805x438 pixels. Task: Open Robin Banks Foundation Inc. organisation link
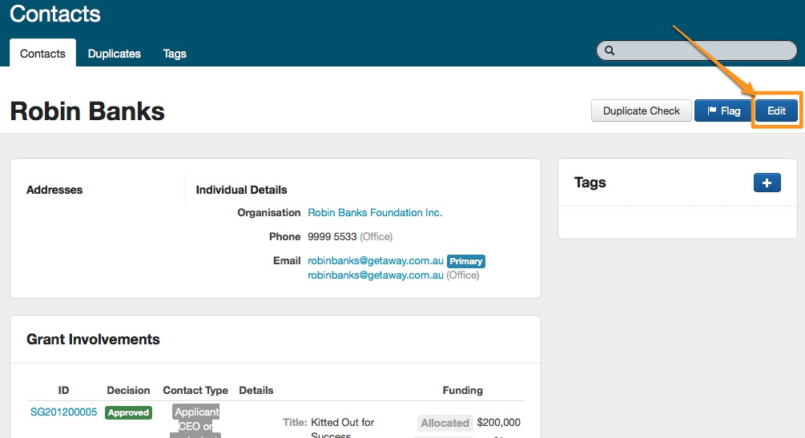[375, 213]
